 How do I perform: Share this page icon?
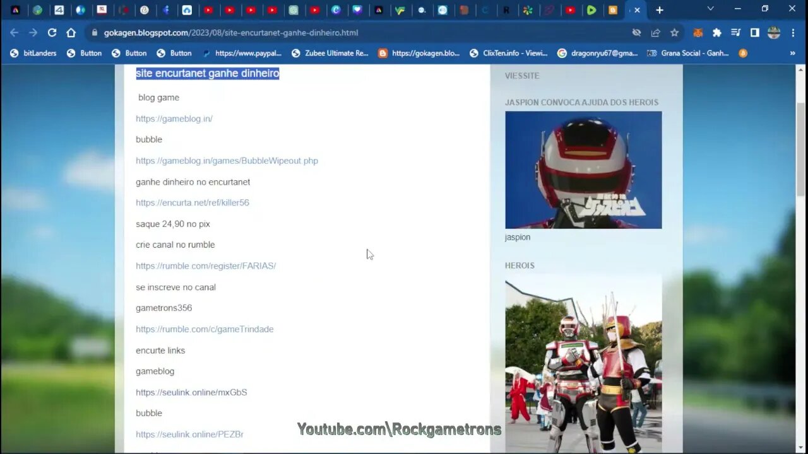(x=655, y=33)
